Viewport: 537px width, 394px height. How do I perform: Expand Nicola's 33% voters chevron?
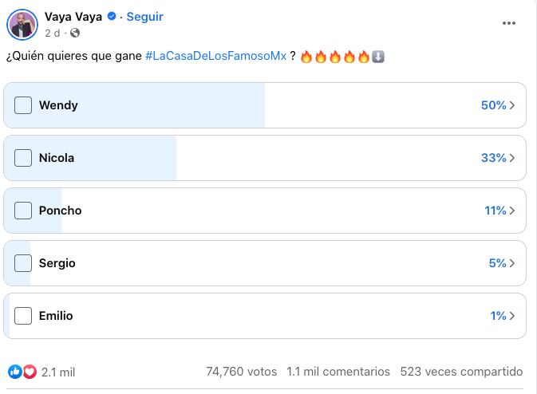(x=511, y=158)
